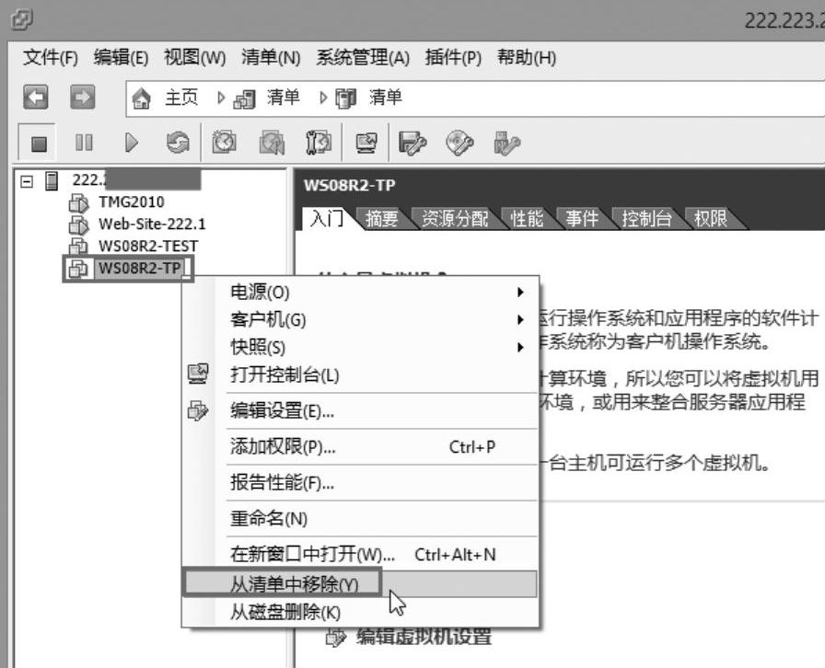This screenshot has height=668, width=825.
Task: Open the 文件(F) menu
Action: [51, 57]
